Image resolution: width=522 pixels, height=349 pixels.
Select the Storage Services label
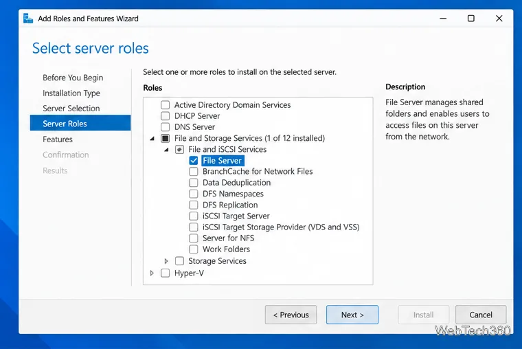click(x=218, y=261)
